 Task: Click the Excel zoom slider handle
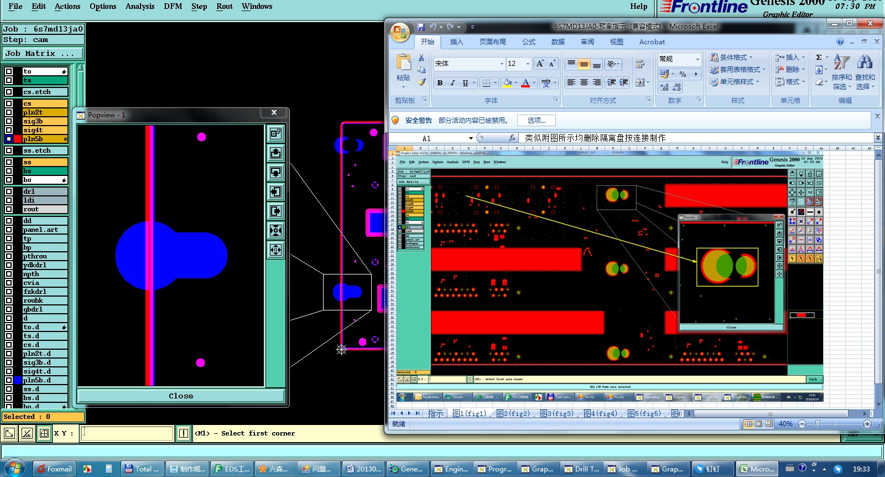[818, 424]
